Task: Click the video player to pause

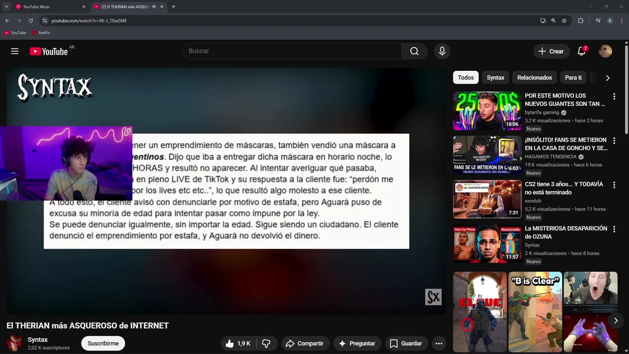Action: coord(227,191)
